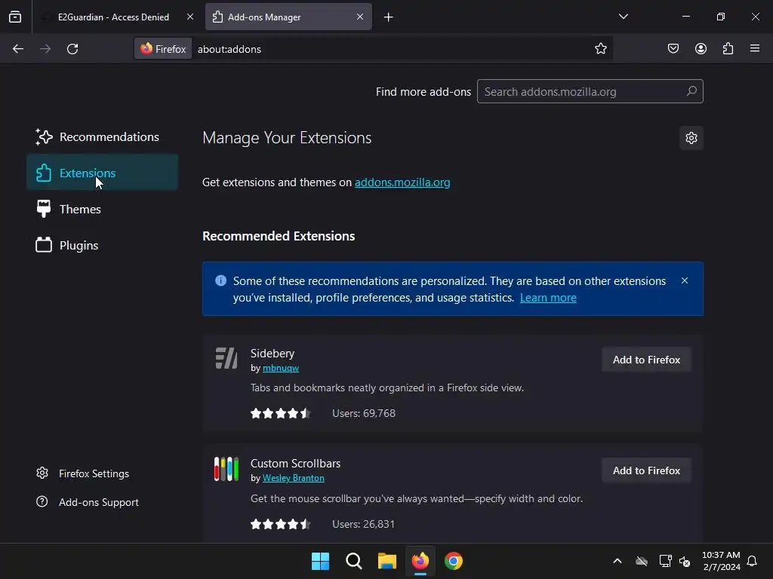Screen dimensions: 773x579
Task: Open the clock showing 10:37 AM
Action: [x=721, y=561]
